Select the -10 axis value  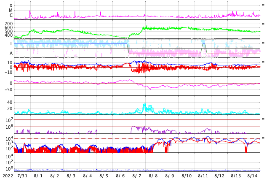pyautogui.click(x=8, y=72)
